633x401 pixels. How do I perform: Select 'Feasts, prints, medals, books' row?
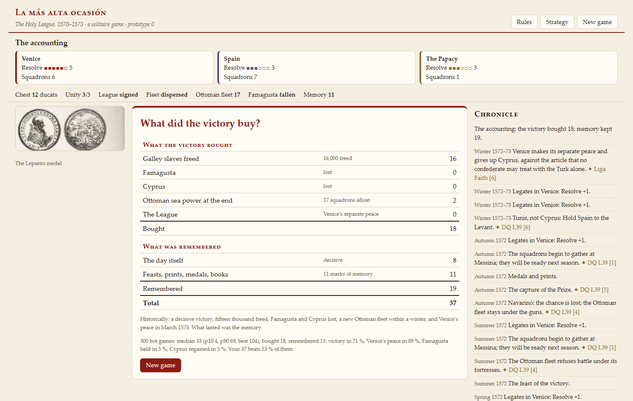coord(300,274)
